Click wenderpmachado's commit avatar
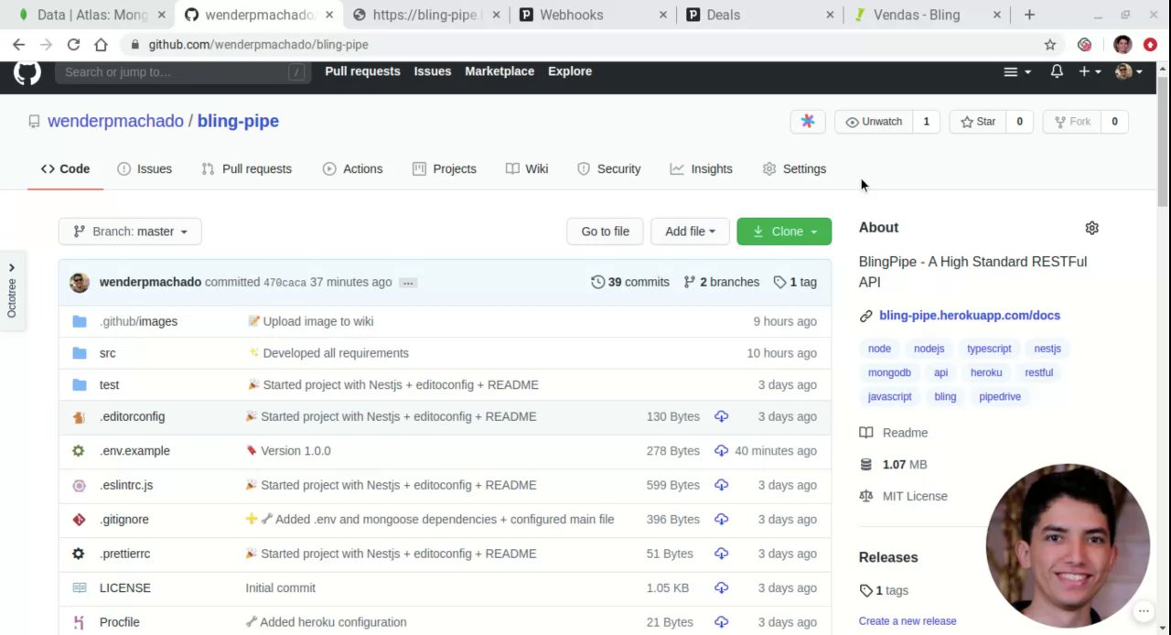The height and width of the screenshot is (635, 1171). click(x=80, y=282)
